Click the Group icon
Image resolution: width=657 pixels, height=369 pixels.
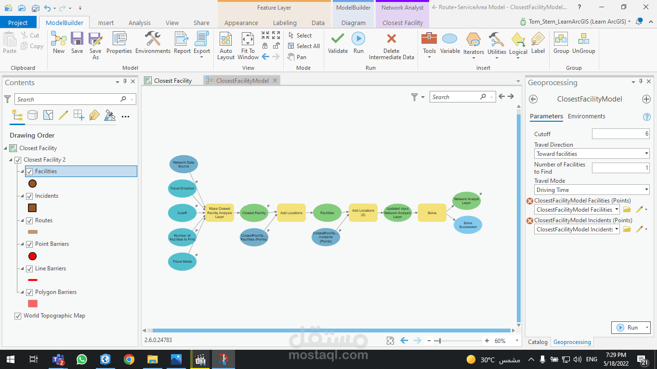click(561, 42)
